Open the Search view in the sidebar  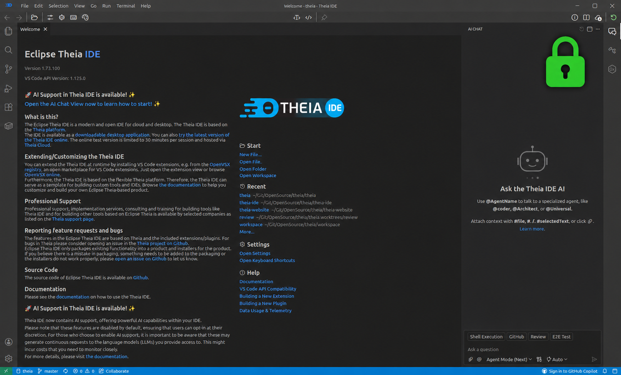pos(8,50)
